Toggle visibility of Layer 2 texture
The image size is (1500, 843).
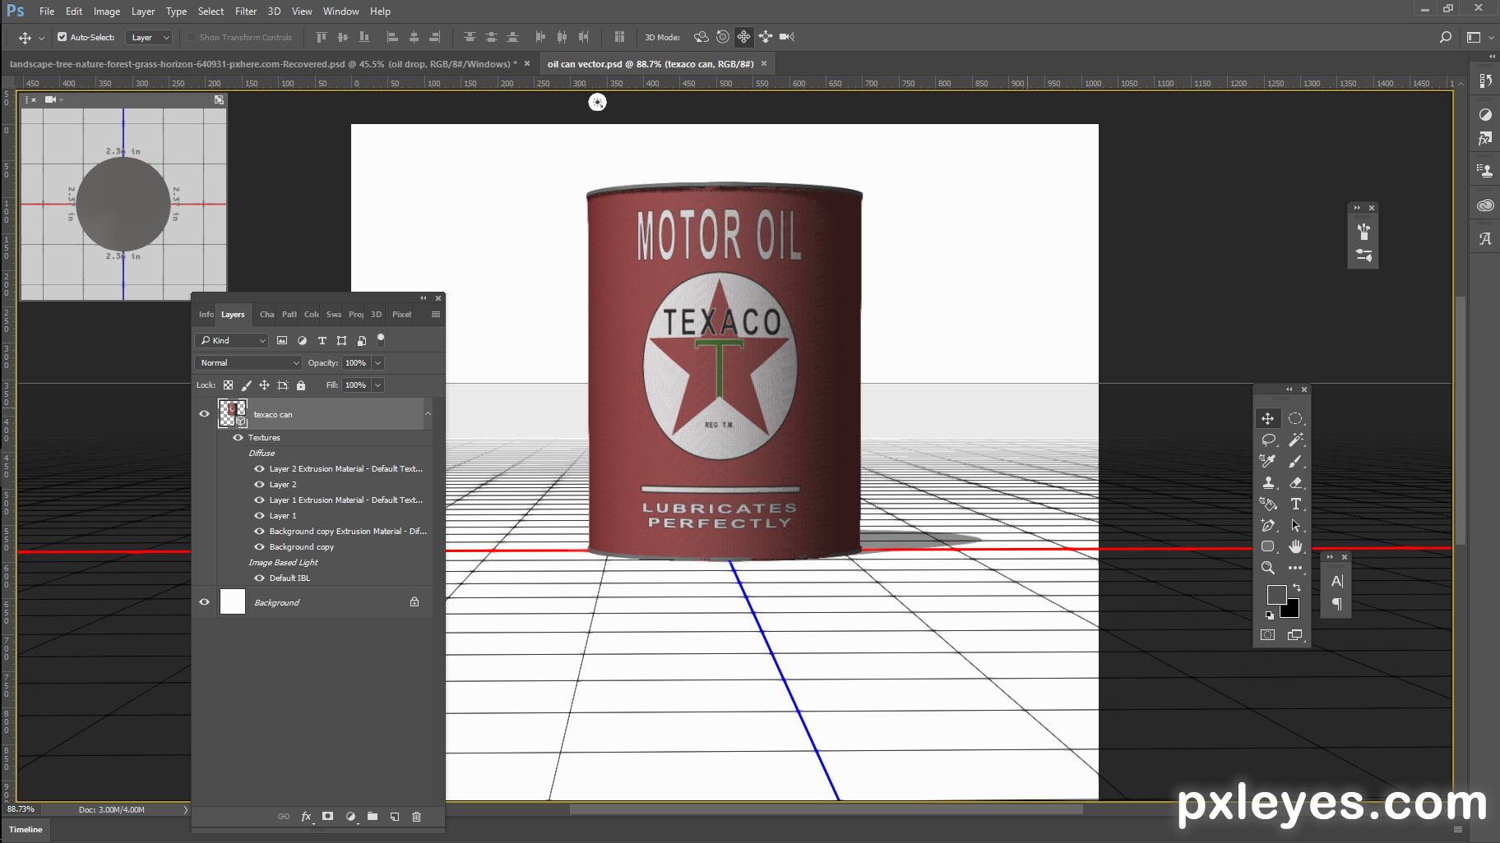[259, 485]
